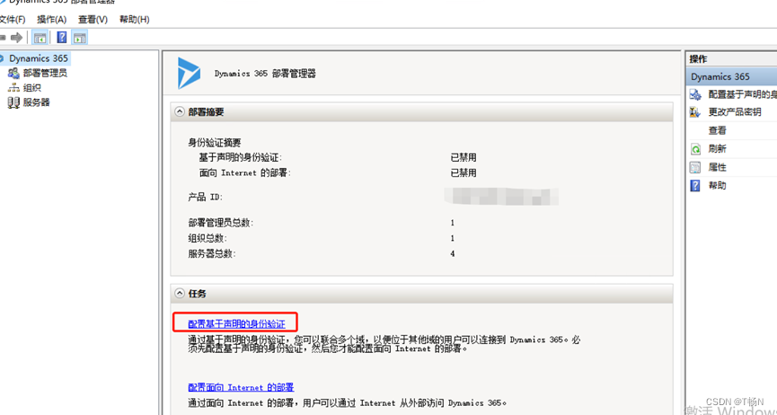Click the 产品 ID label
Screen dimensions: 777x415
point(206,198)
